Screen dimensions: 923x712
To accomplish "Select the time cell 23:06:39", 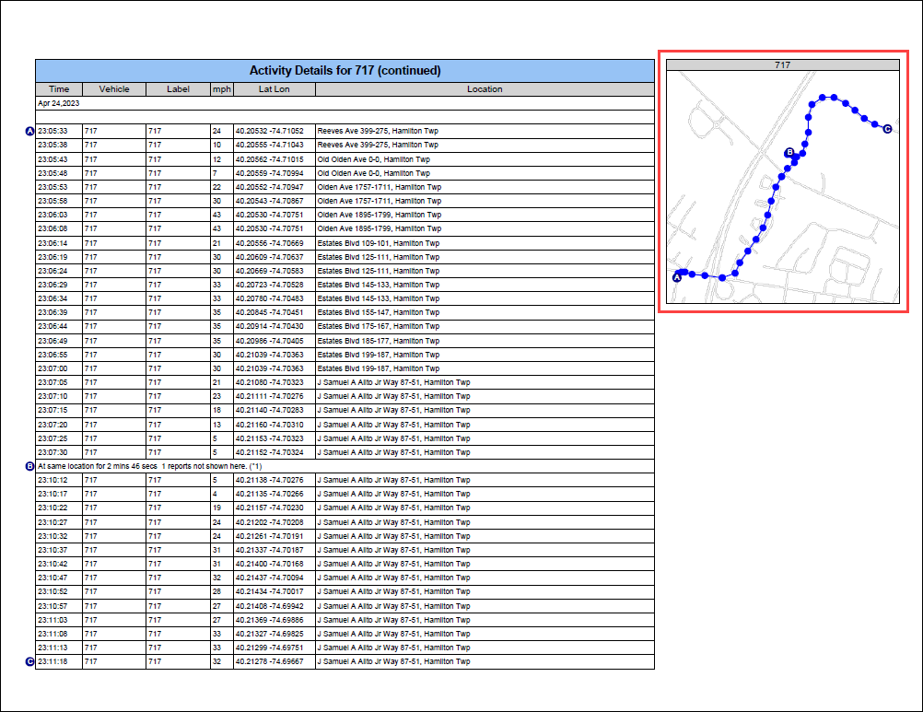I will pyautogui.click(x=59, y=312).
